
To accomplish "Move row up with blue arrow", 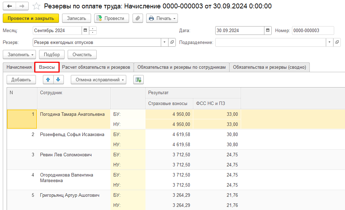I will point(48,80).
